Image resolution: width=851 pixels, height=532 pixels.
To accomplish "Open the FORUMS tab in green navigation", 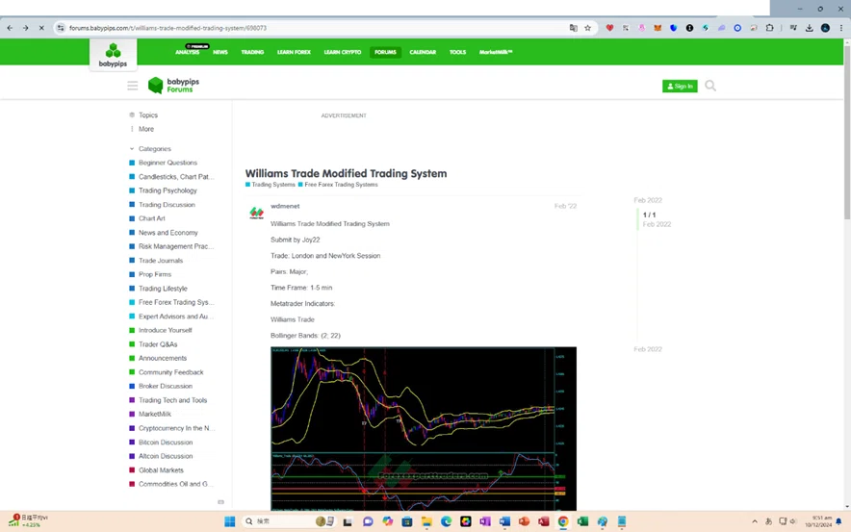I will [x=385, y=52].
